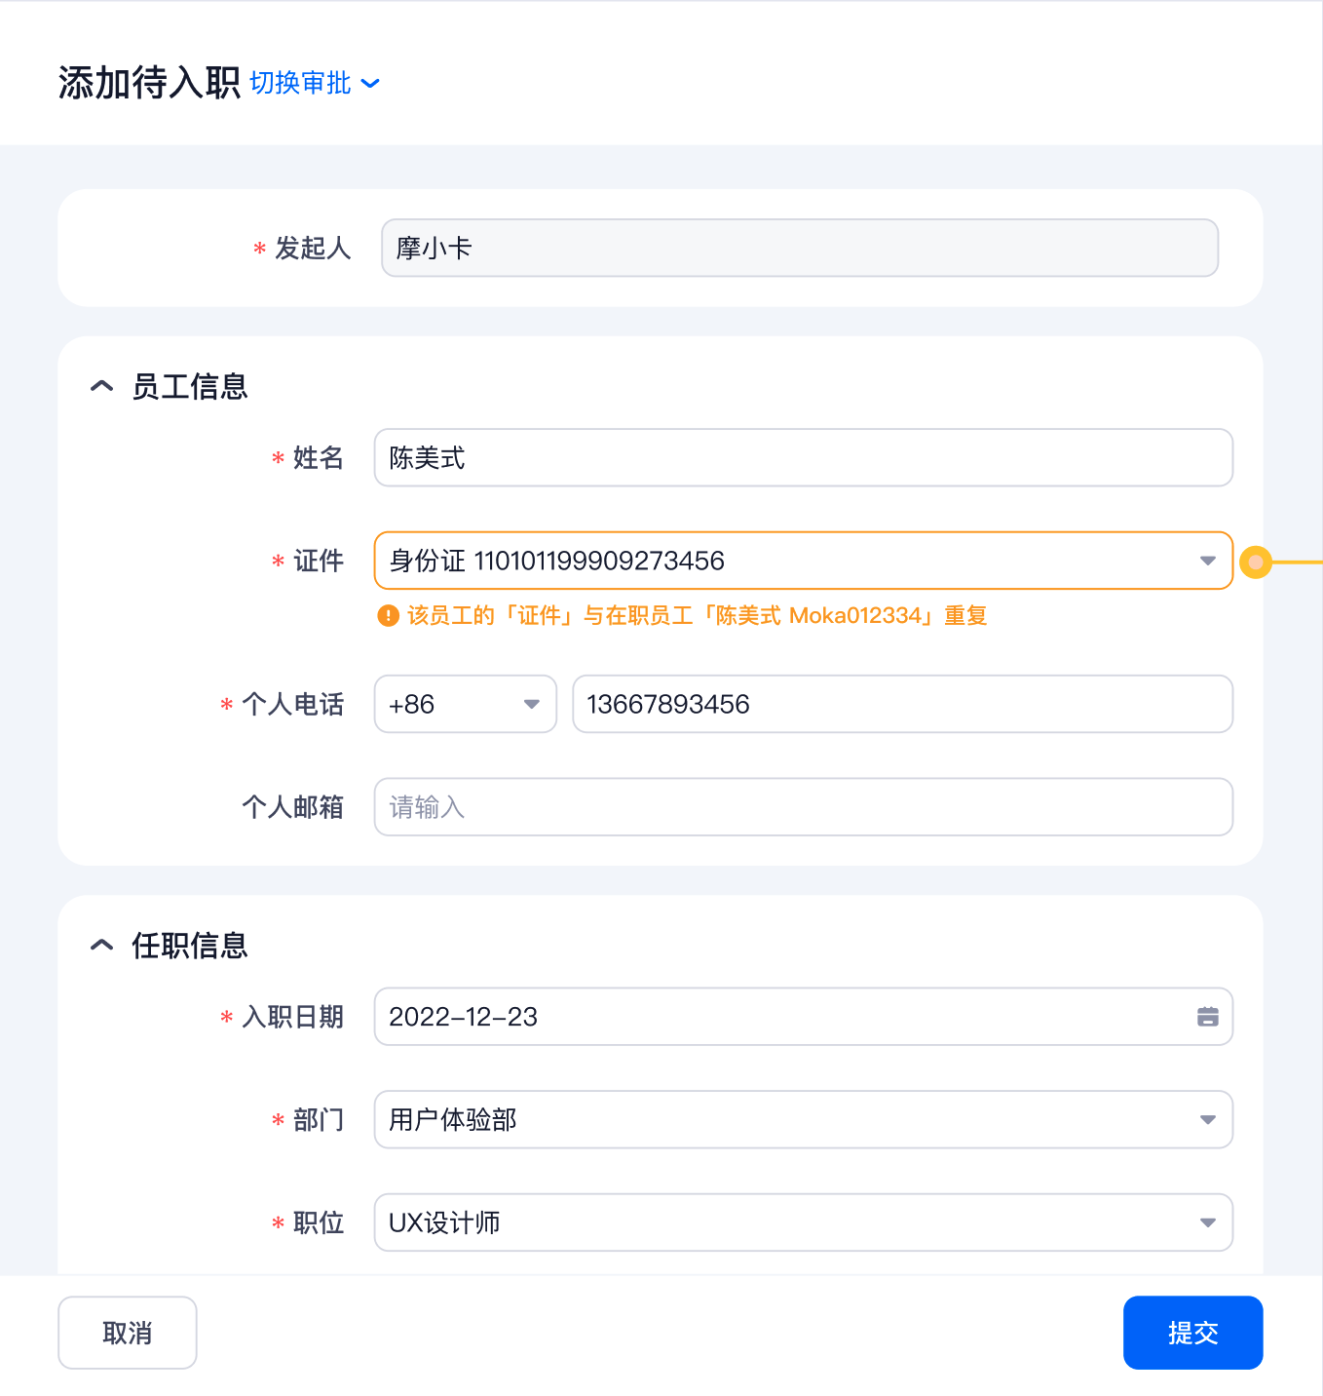Click the calendar icon in 入职日期 field
Screen dimensions: 1323x1396
tap(1207, 1017)
